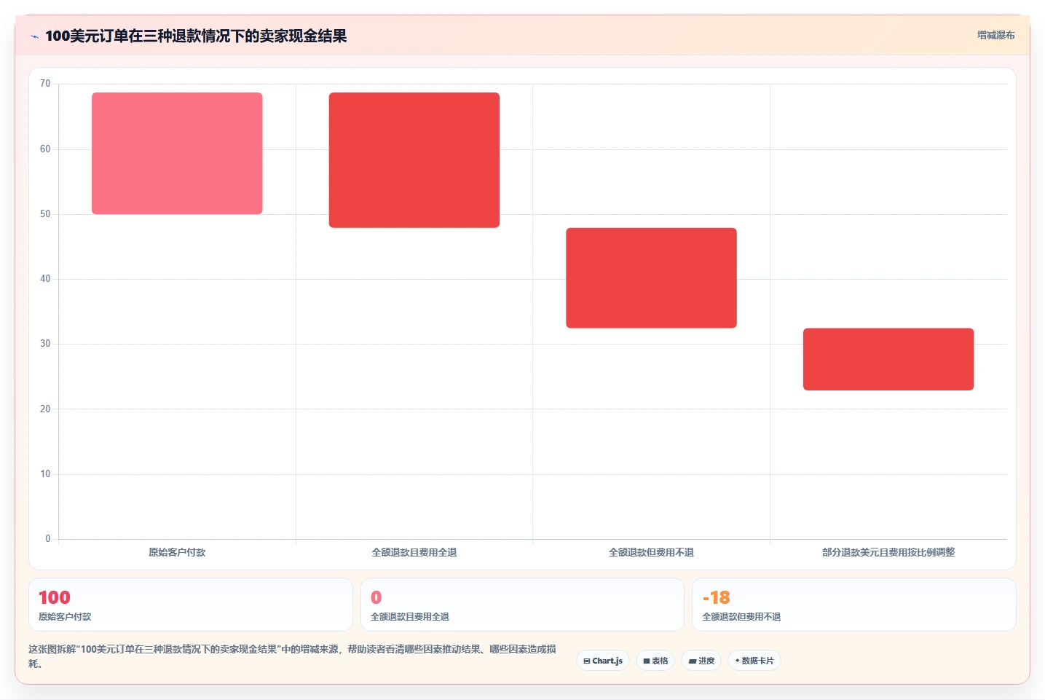Click the x-axis label 全额退款但费用不退
Viewport: 1045px width, 700px height.
pyautogui.click(x=651, y=552)
